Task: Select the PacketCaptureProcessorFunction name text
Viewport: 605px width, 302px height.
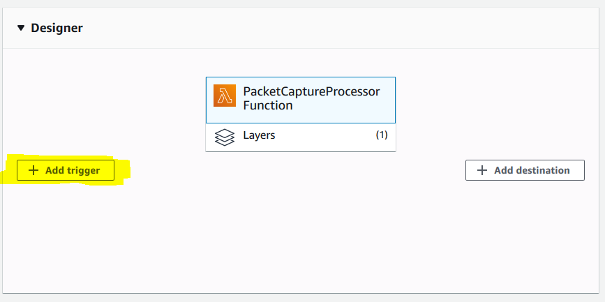Action: [x=311, y=98]
